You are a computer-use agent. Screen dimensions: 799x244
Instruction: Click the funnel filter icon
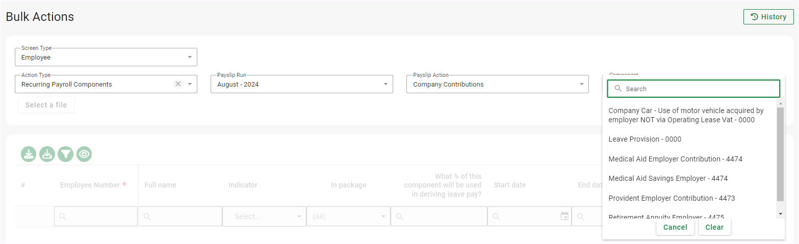click(x=65, y=154)
